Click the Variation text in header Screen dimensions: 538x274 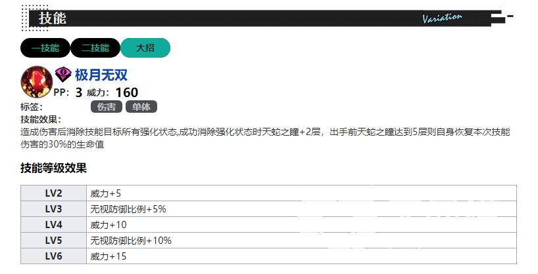(442, 18)
